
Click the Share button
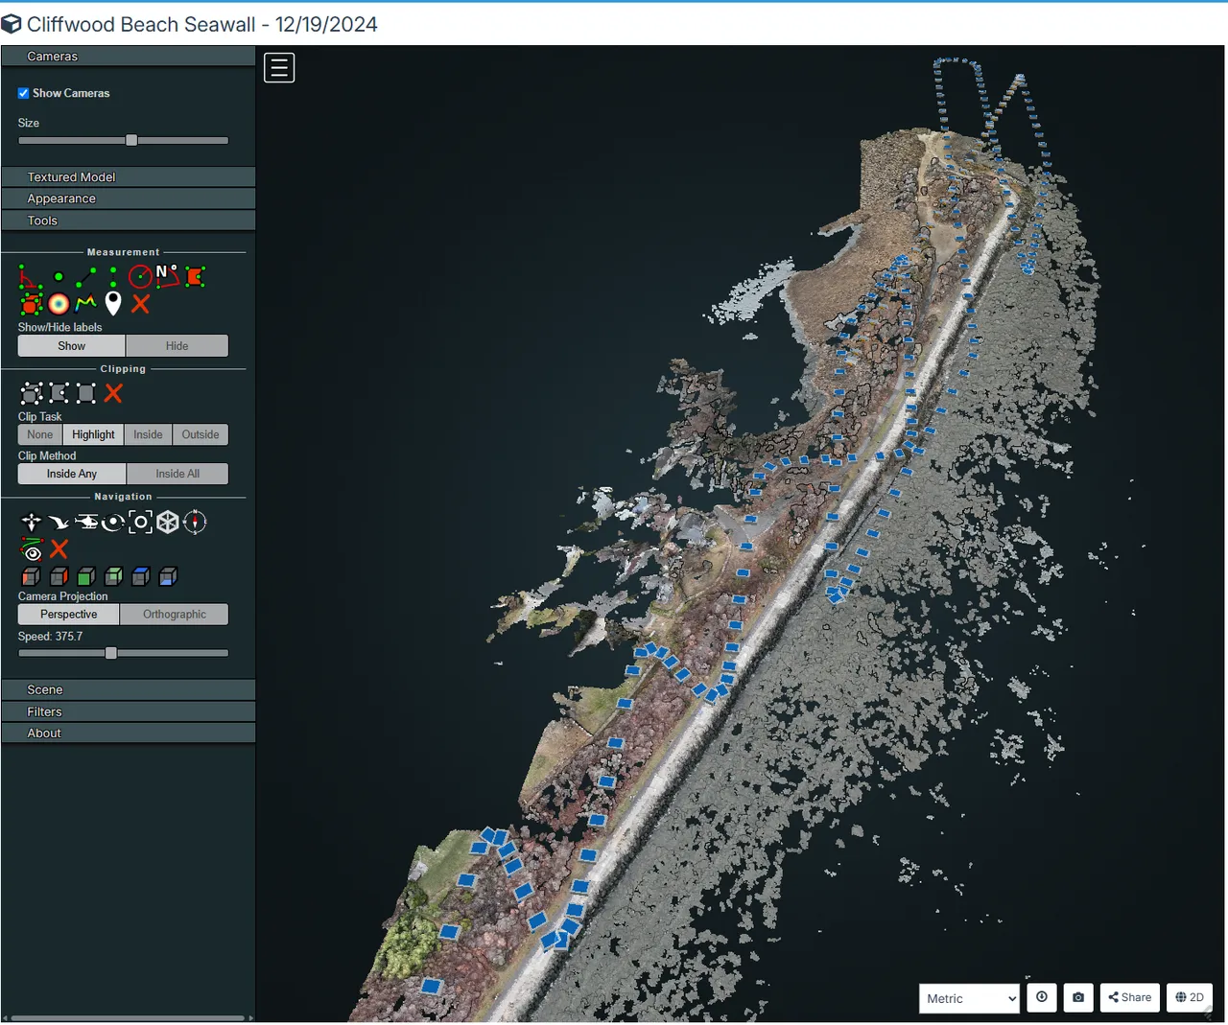pos(1129,997)
